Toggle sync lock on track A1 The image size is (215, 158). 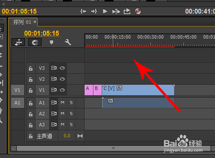point(54,103)
